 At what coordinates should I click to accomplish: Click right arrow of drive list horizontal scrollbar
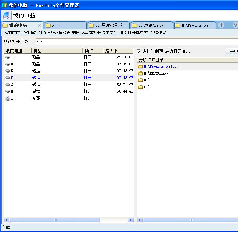click(x=130, y=220)
